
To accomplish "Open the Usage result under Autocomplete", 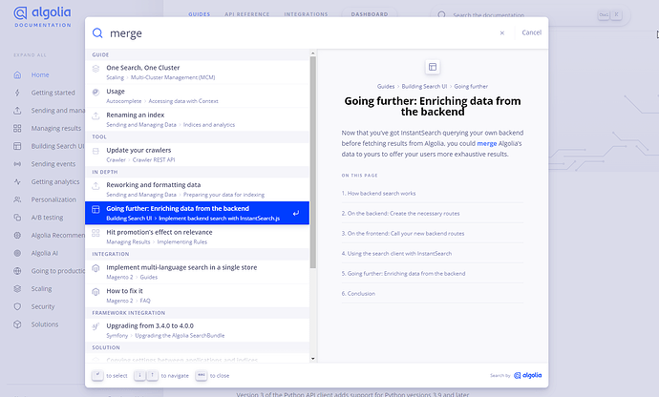I will click(197, 95).
